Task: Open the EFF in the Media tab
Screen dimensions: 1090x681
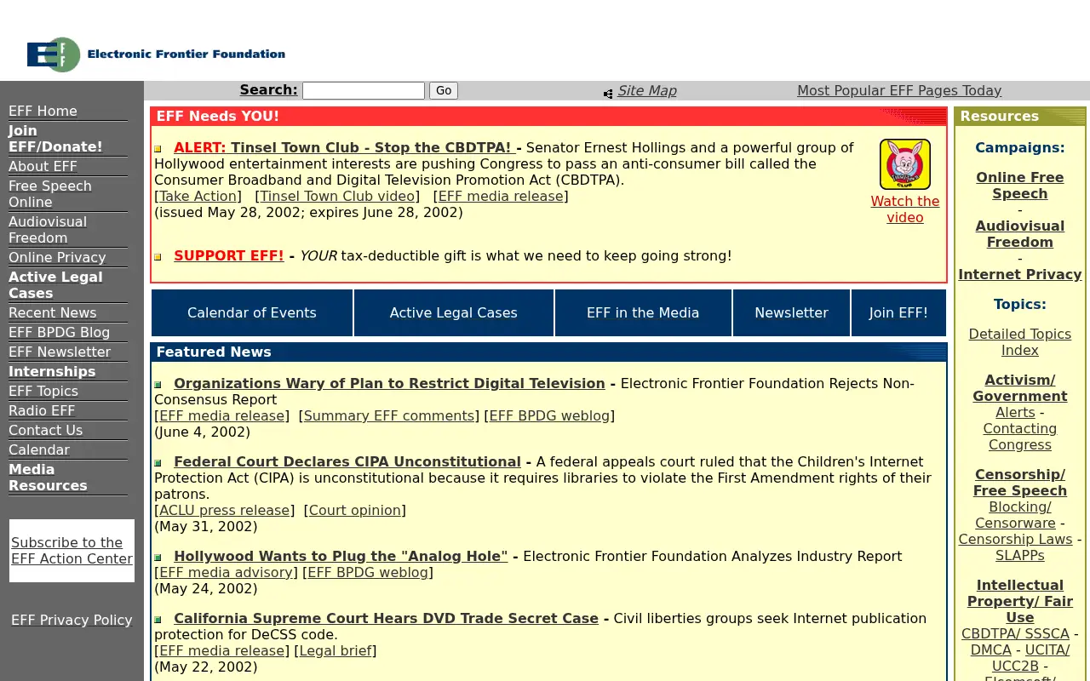Action: point(643,312)
